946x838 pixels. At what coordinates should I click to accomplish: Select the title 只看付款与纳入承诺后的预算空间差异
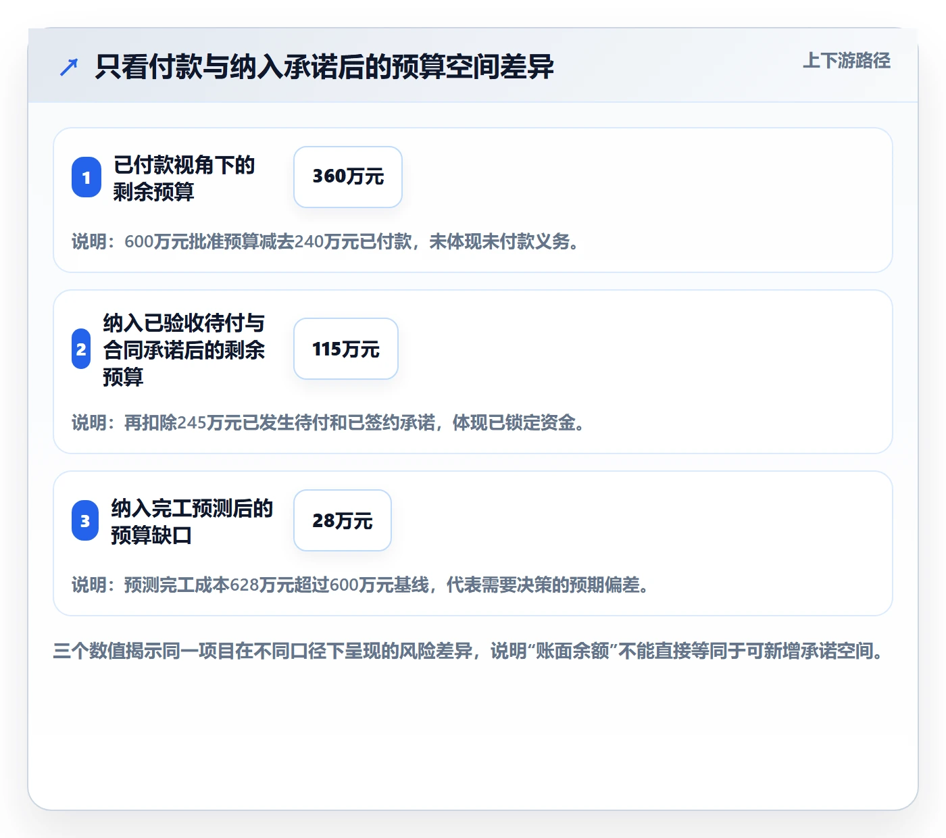[x=324, y=67]
